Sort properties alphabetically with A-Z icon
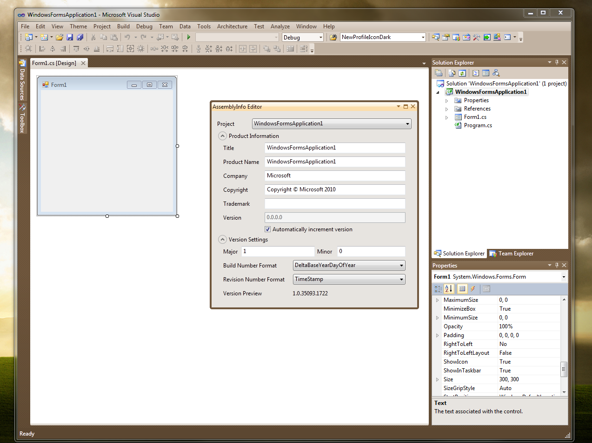 tap(448, 289)
